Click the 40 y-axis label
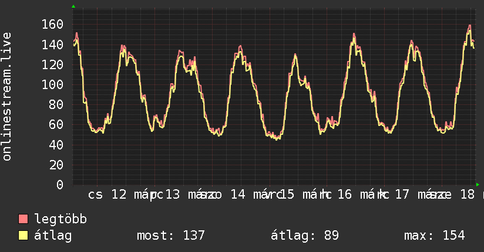Image resolution: width=484 pixels, height=252 pixels. (56, 145)
